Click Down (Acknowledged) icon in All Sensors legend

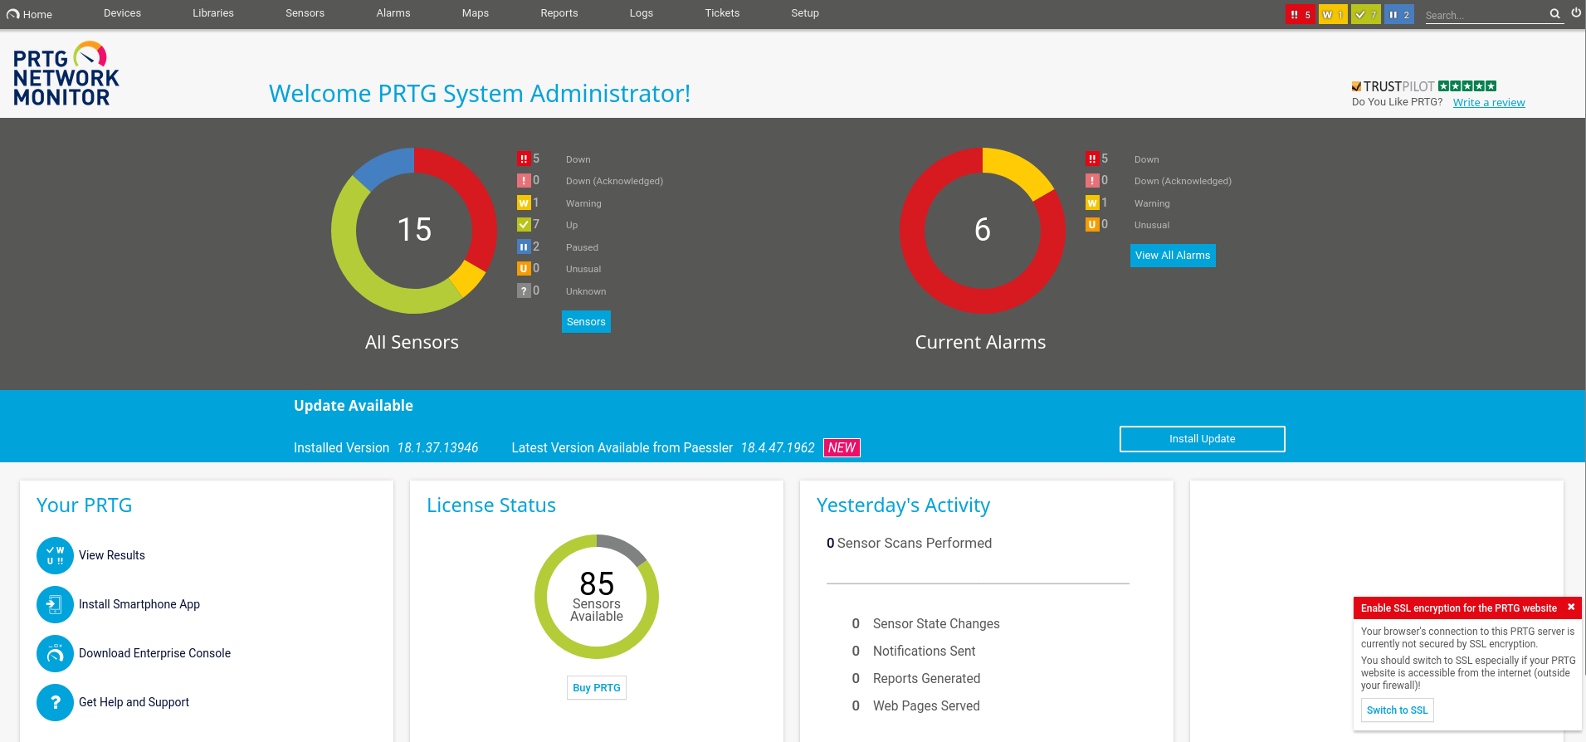pyautogui.click(x=524, y=180)
